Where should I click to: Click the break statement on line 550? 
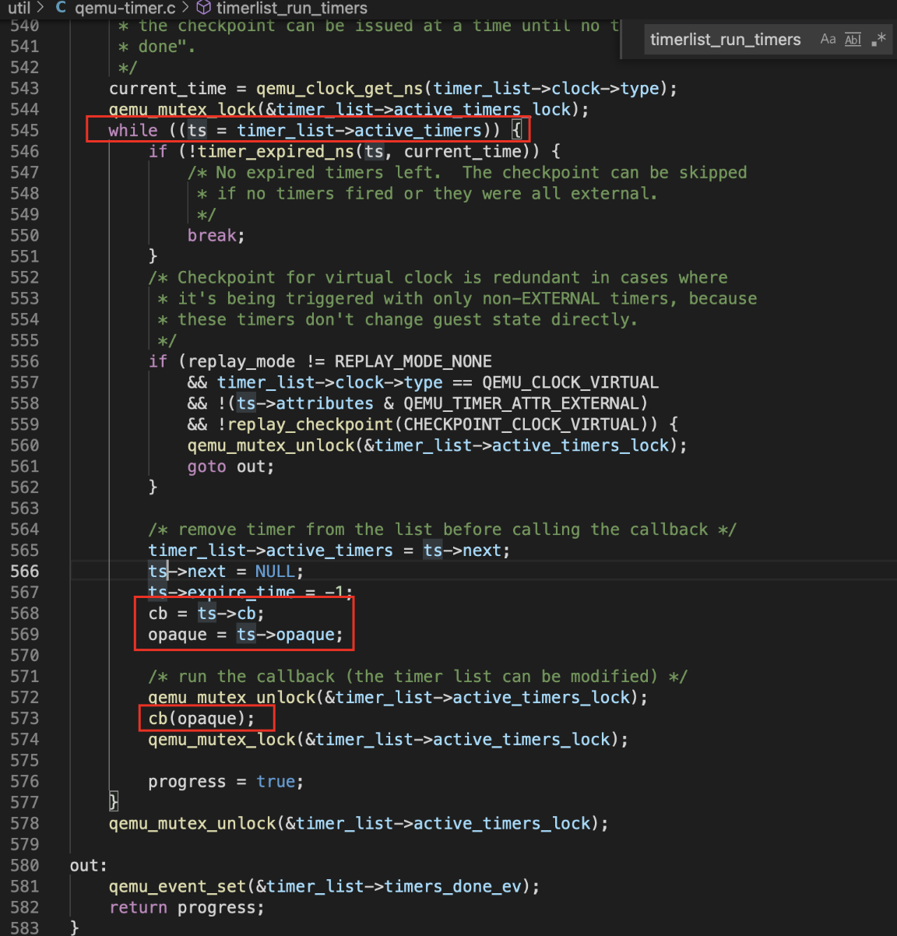[216, 235]
